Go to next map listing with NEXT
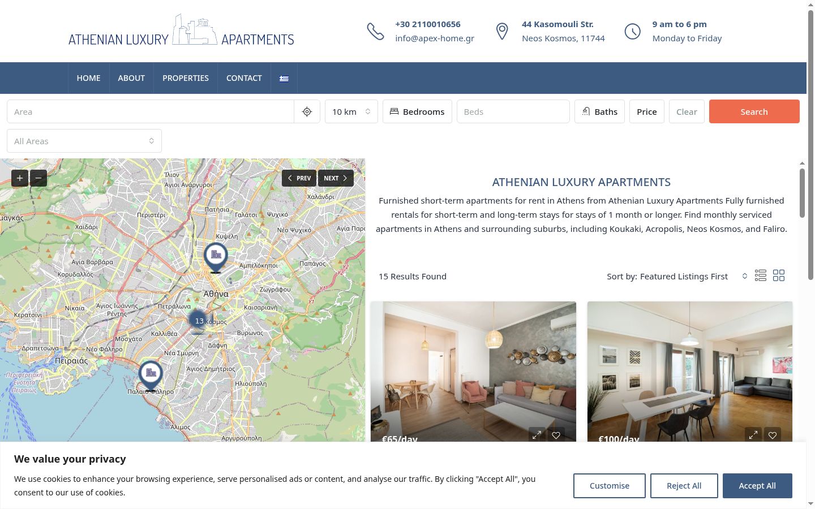 (336, 178)
